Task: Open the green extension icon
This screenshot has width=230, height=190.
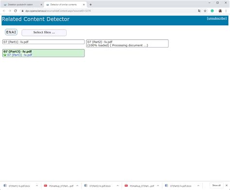Action: tap(212, 11)
